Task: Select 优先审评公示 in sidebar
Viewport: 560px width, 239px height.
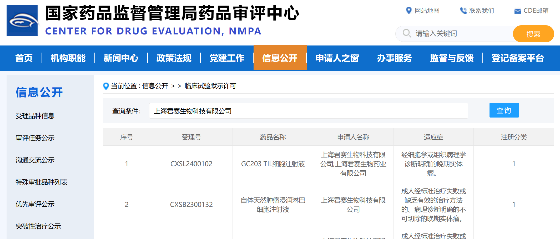Action: (35, 204)
